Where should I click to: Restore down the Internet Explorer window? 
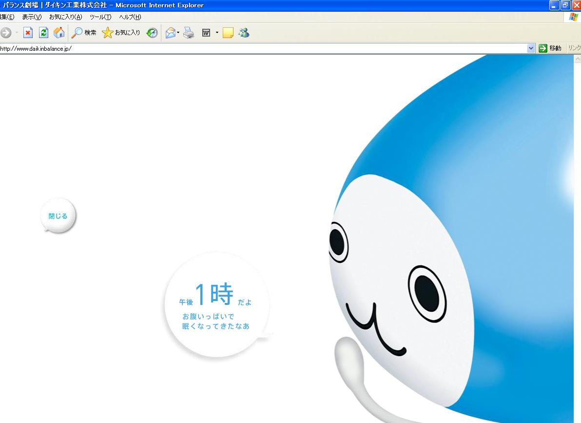(565, 5)
